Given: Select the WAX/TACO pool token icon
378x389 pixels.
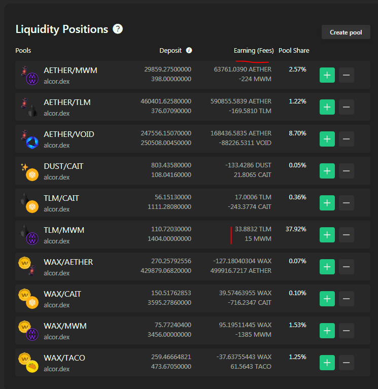Looking at the screenshot, I should 28,363.
